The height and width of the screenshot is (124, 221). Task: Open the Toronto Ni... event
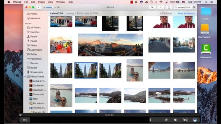click(x=39, y=94)
